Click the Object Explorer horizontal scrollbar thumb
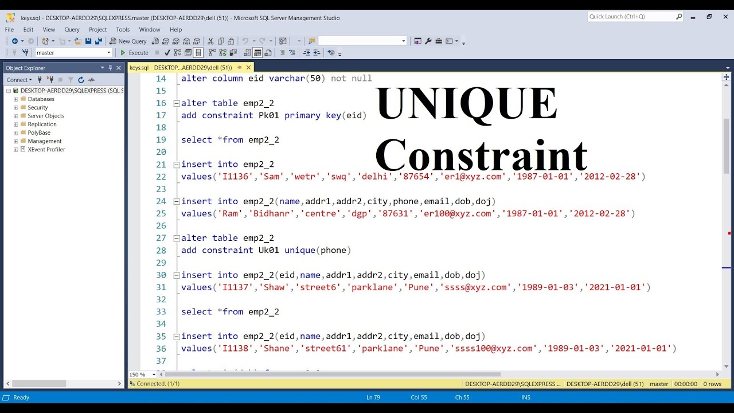The height and width of the screenshot is (413, 734). [x=39, y=383]
